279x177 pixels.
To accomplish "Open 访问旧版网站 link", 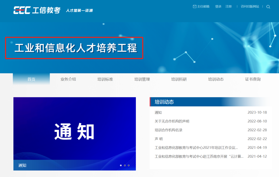I will point(250,6).
